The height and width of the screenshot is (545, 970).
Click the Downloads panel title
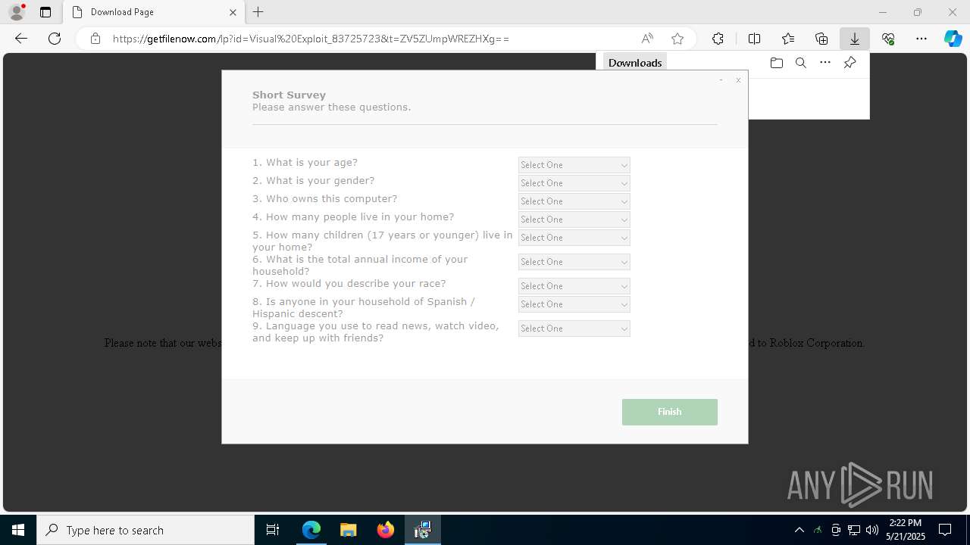coord(635,63)
